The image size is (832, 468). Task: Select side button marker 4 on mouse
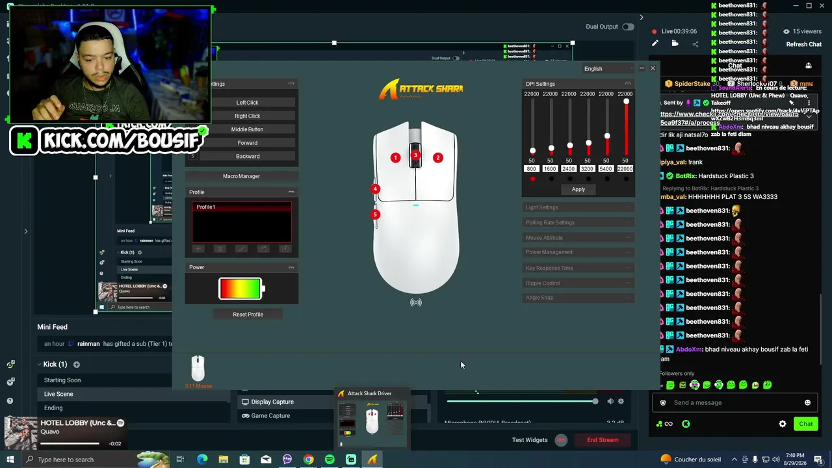(375, 189)
